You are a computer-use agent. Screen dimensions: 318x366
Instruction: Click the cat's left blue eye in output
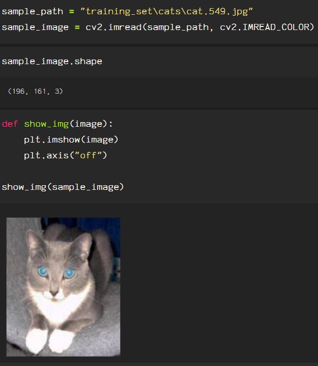[x=43, y=271]
